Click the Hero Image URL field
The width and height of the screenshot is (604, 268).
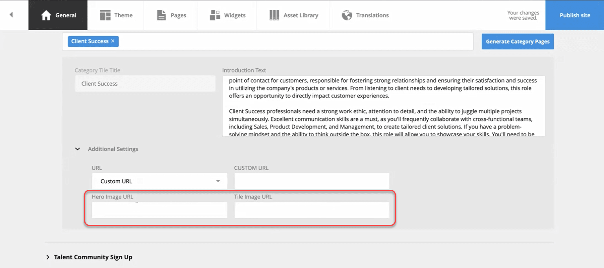[159, 210]
